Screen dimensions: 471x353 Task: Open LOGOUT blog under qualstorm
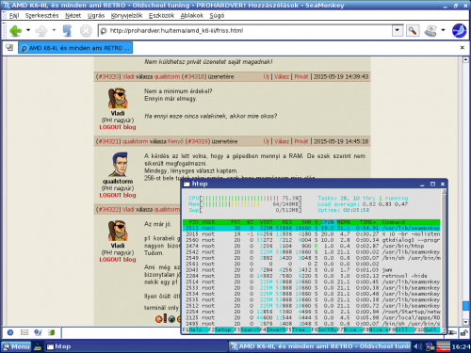(118, 195)
